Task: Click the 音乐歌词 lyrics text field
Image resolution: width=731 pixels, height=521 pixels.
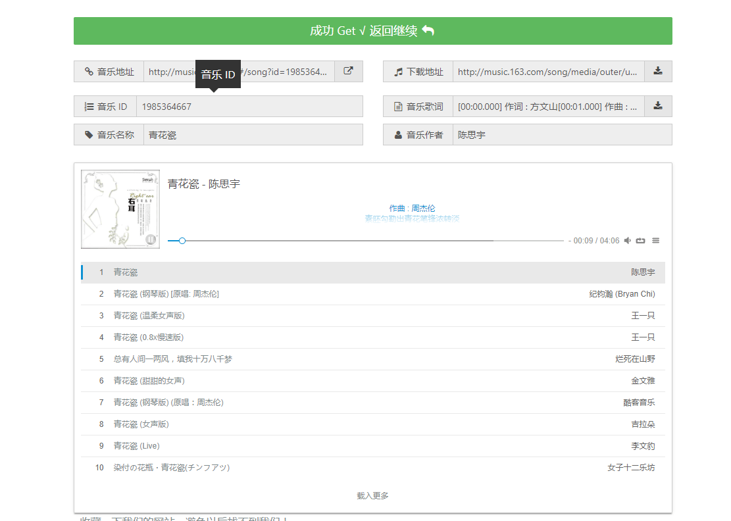Action: [548, 107]
